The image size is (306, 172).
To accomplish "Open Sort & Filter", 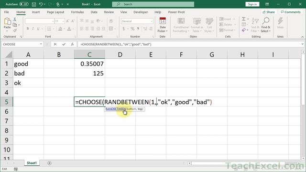I will point(255,25).
